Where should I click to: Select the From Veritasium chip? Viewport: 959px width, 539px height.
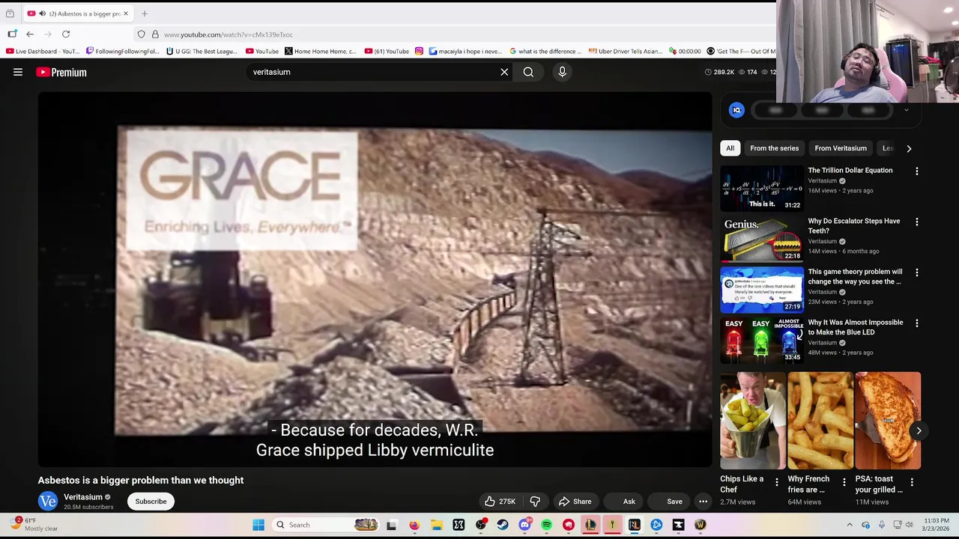click(x=841, y=148)
